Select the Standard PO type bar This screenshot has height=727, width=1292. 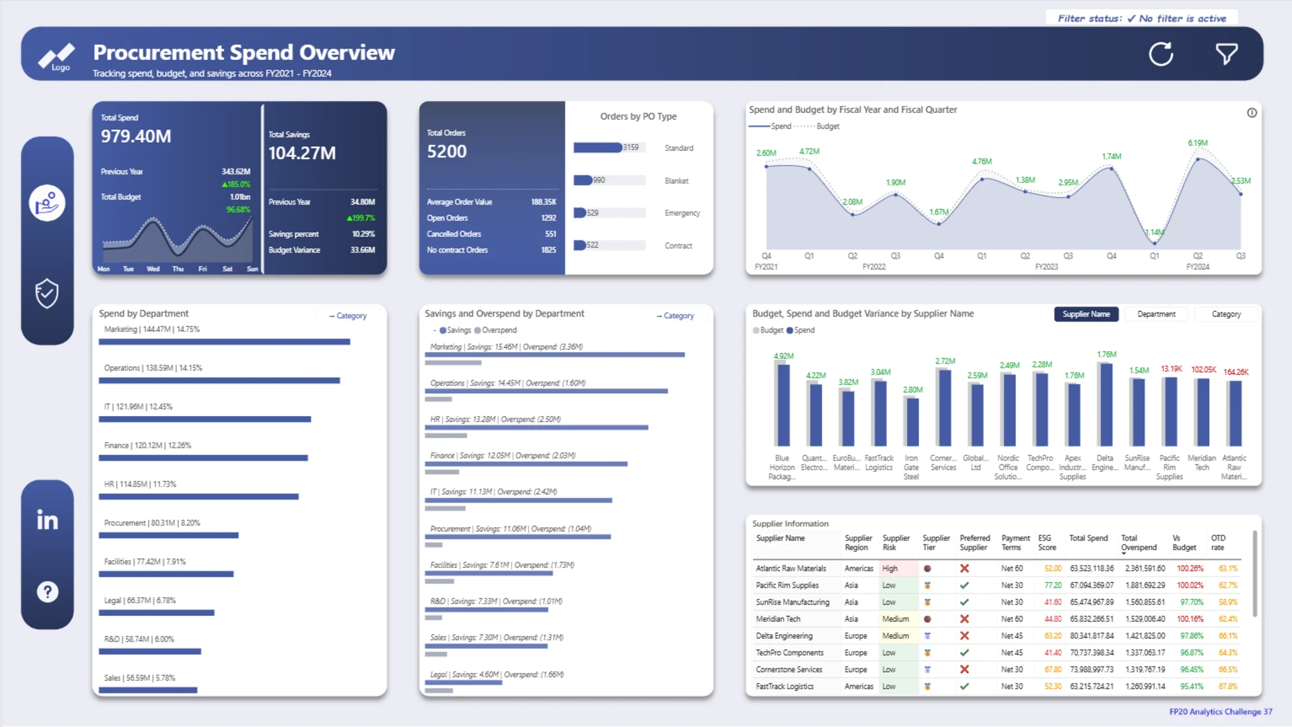click(598, 147)
